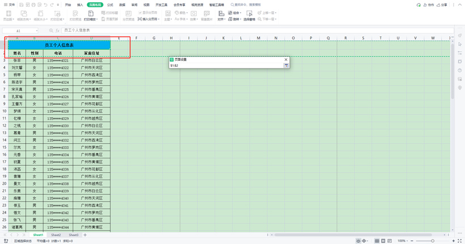Switch to the 公式 formulas ribbon tab
This screenshot has width=465, height=244.
click(x=110, y=5)
